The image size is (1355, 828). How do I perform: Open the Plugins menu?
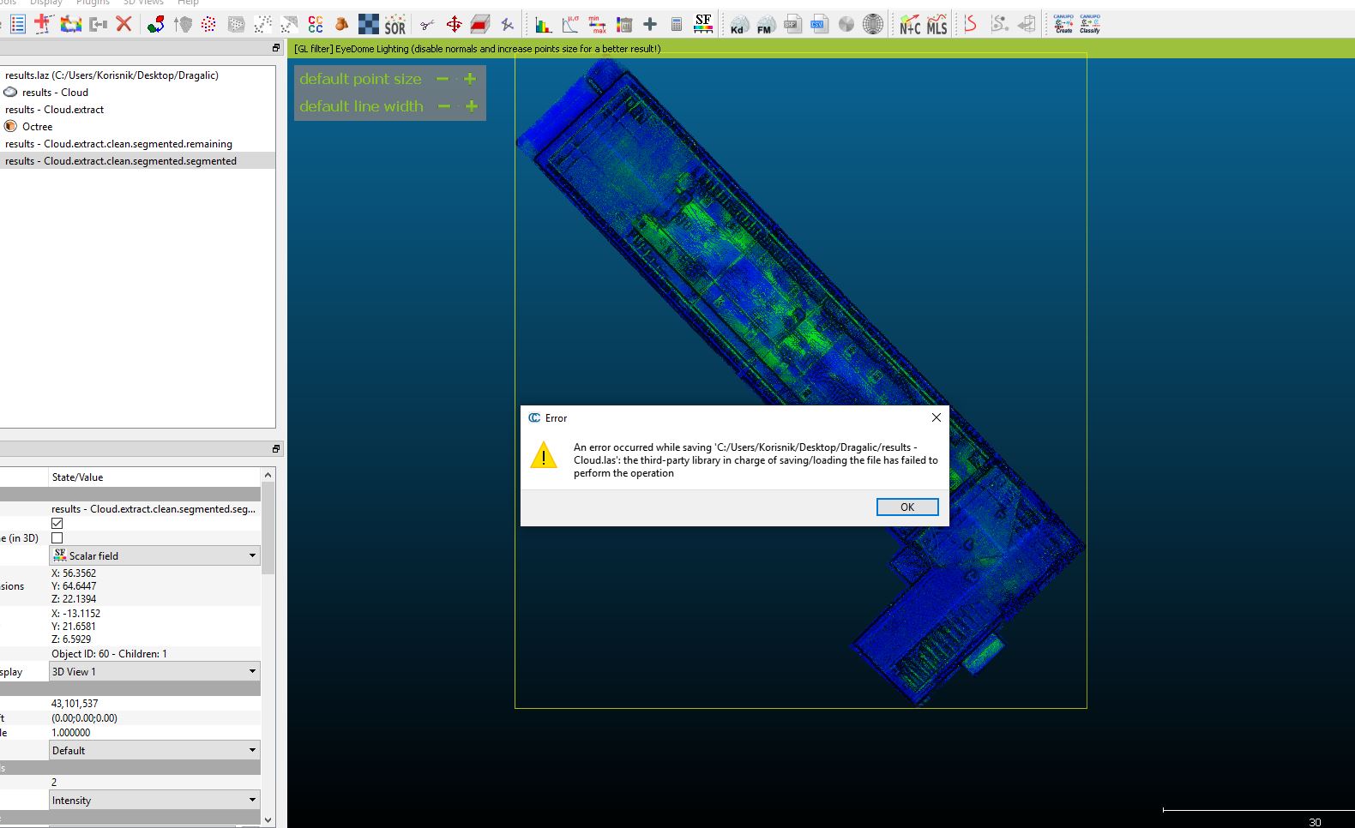pyautogui.click(x=93, y=3)
